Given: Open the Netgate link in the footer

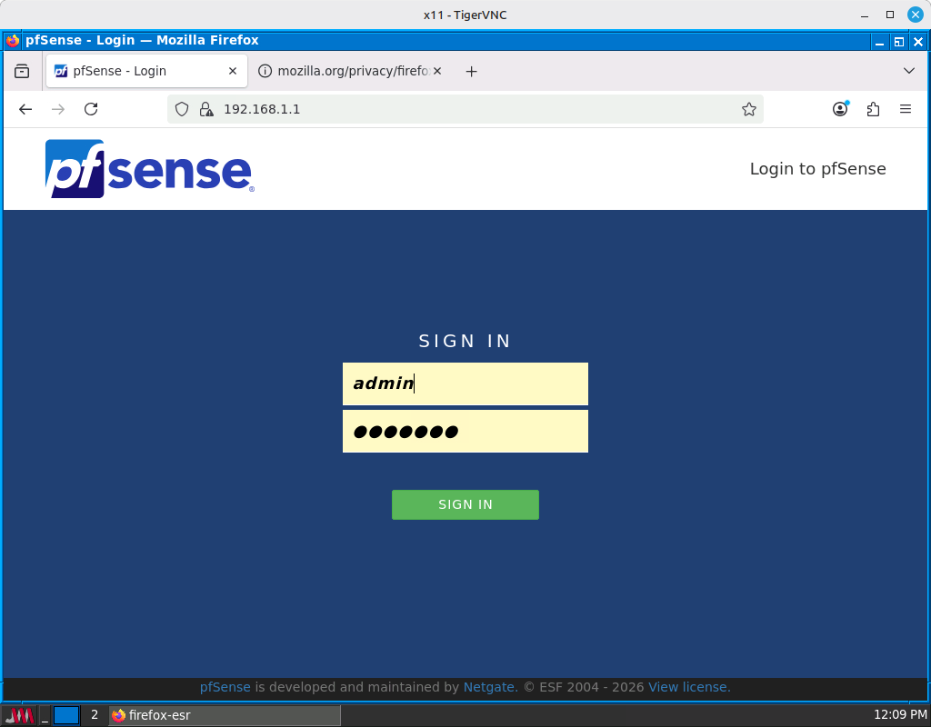Looking at the screenshot, I should point(489,687).
